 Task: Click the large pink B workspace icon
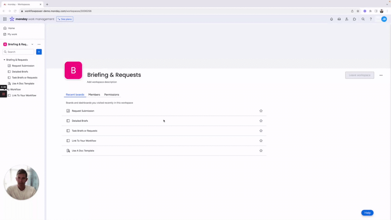pyautogui.click(x=73, y=70)
